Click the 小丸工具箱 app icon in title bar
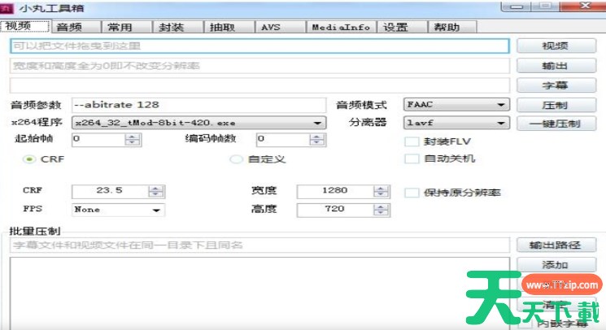The width and height of the screenshot is (606, 330). [x=7, y=8]
